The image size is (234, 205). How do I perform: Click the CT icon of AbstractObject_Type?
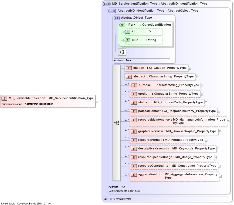point(117,18)
